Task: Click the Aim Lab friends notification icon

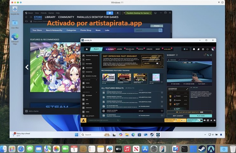Action: (198, 49)
